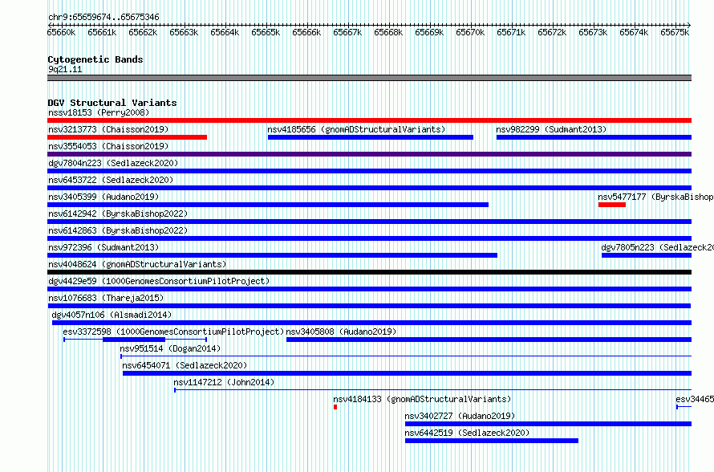This screenshot has height=472, width=714.
Task: Click the short red nsv5477177 bar
Action: click(612, 205)
